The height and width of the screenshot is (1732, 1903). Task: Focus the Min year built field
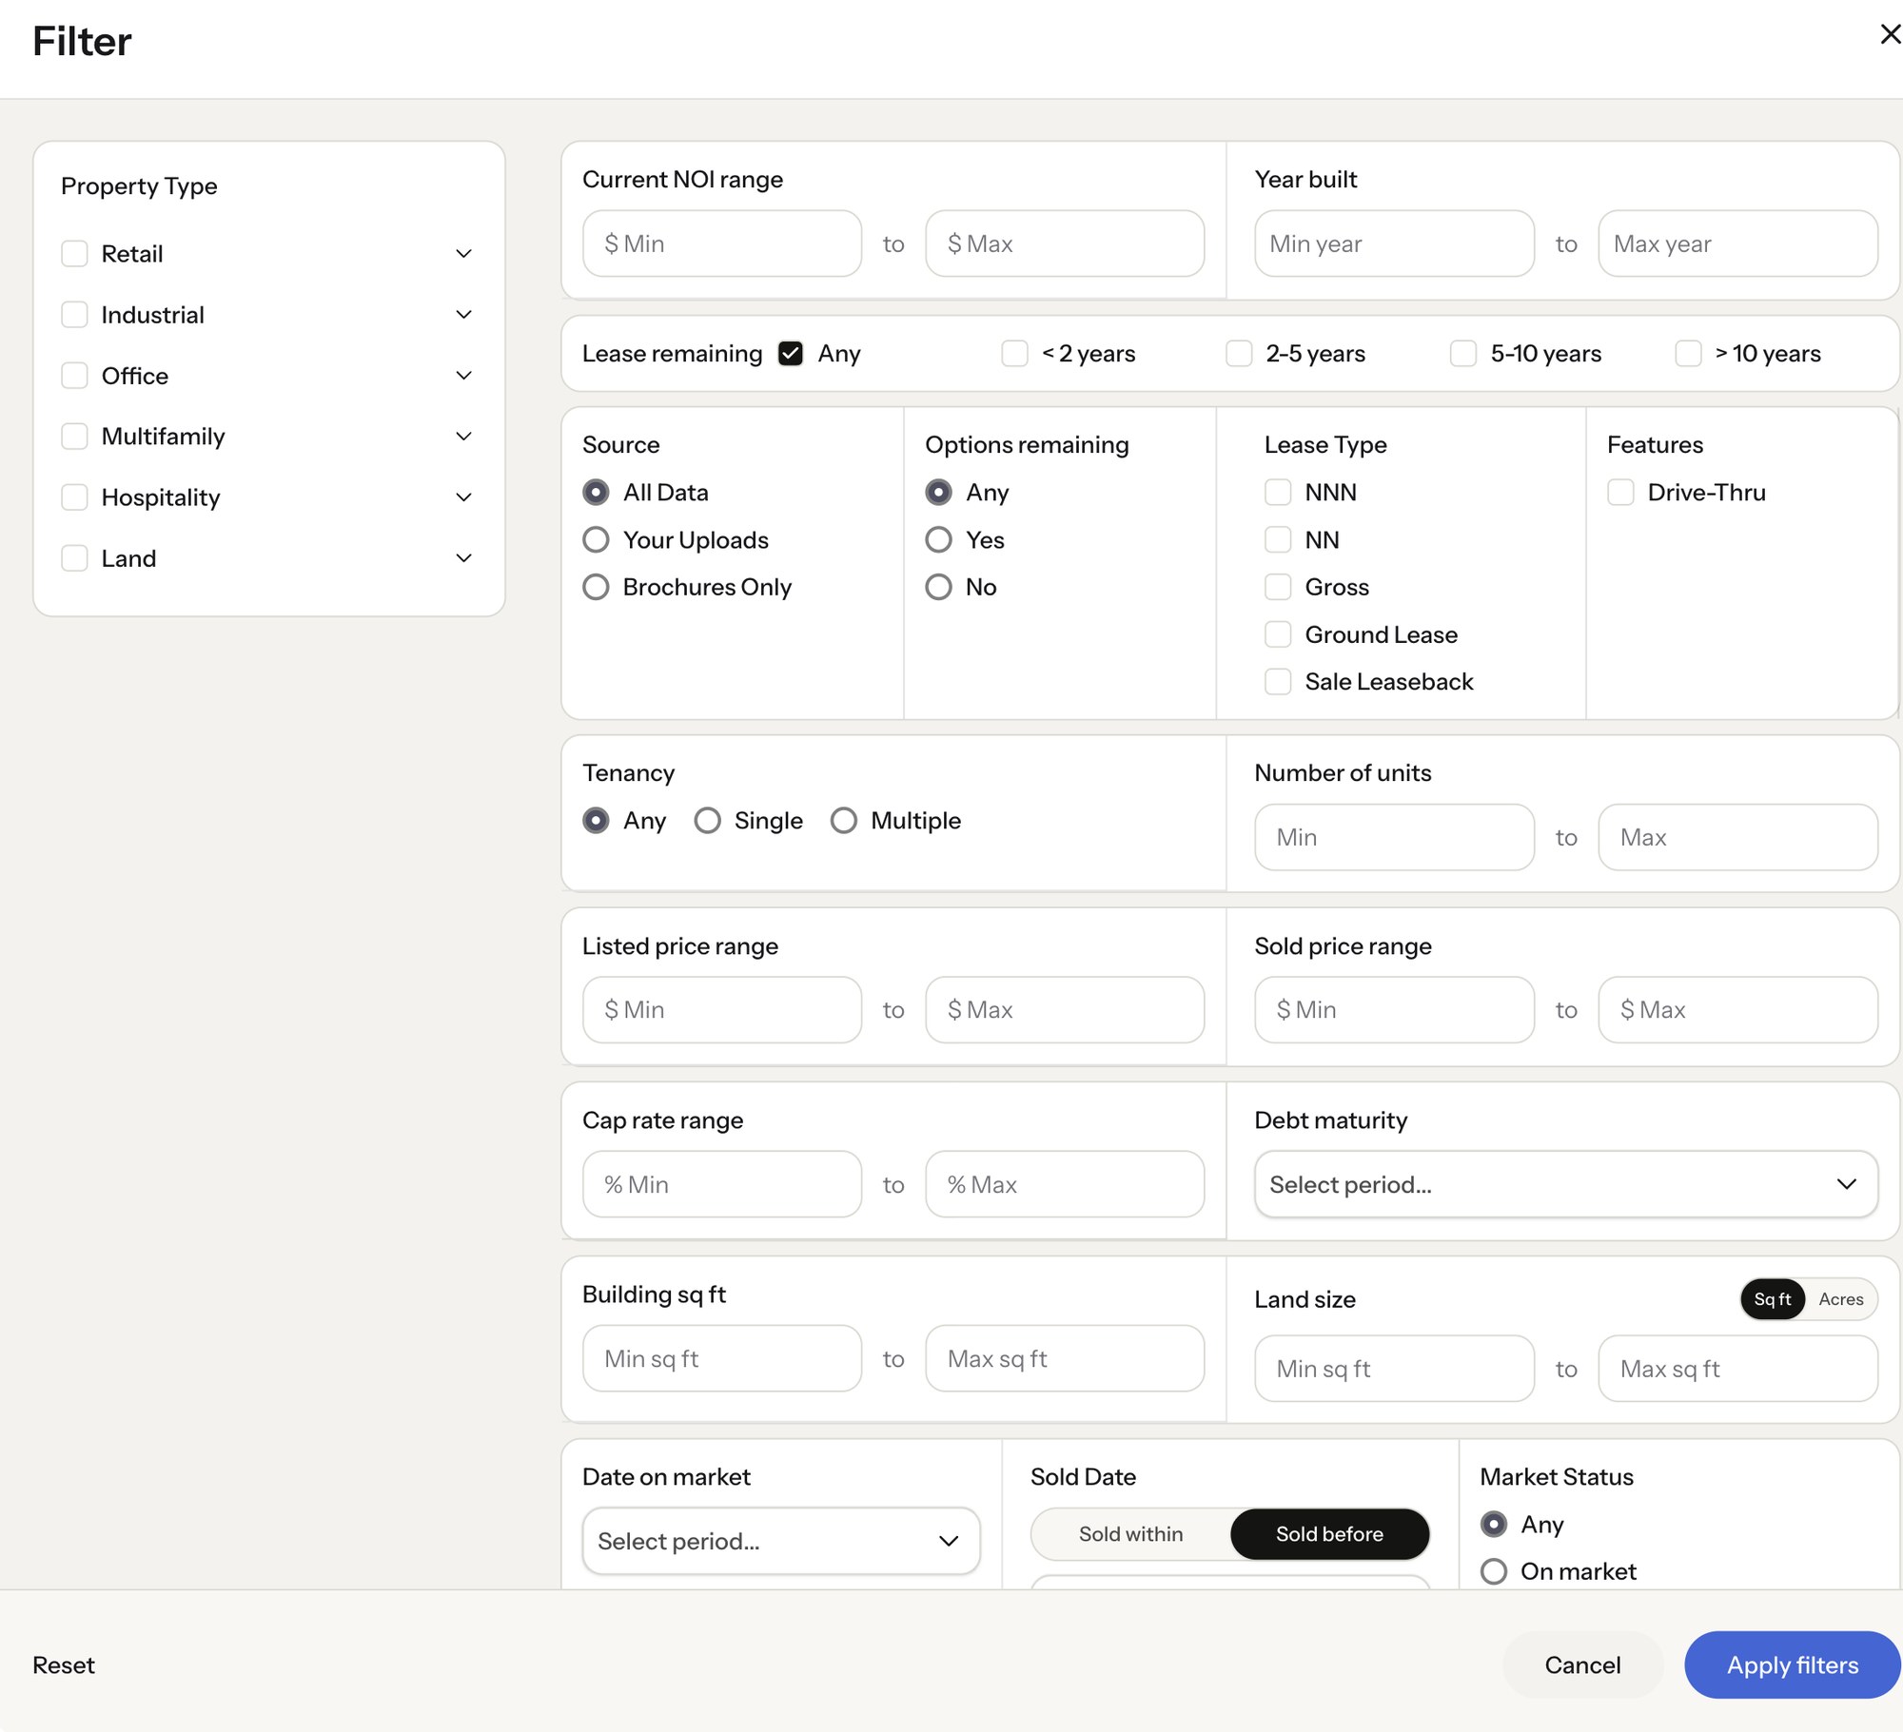point(1394,243)
